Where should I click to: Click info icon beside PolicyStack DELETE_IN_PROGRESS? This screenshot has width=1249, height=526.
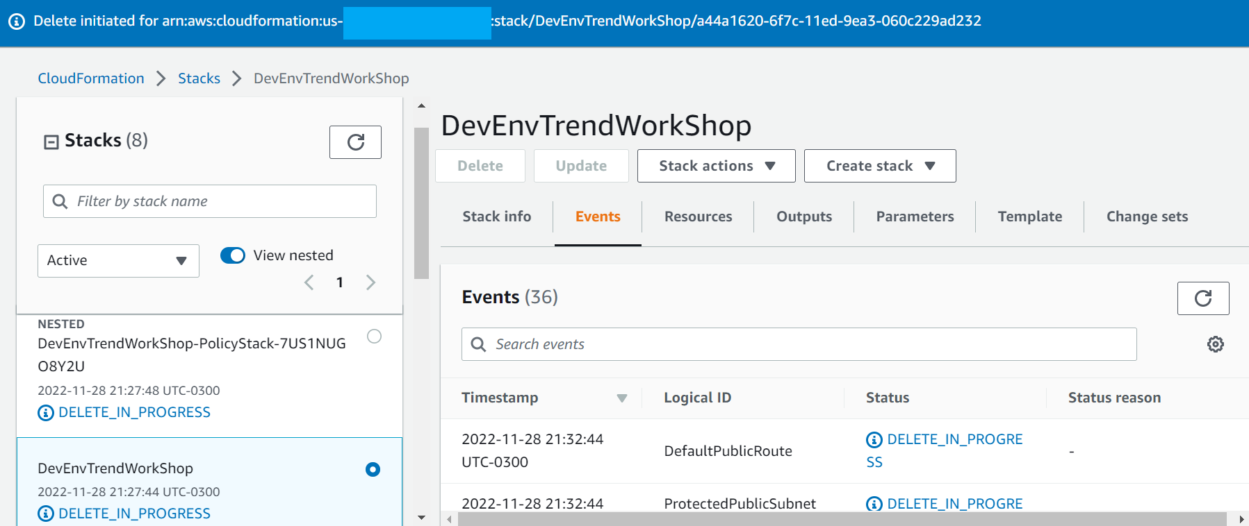(46, 413)
